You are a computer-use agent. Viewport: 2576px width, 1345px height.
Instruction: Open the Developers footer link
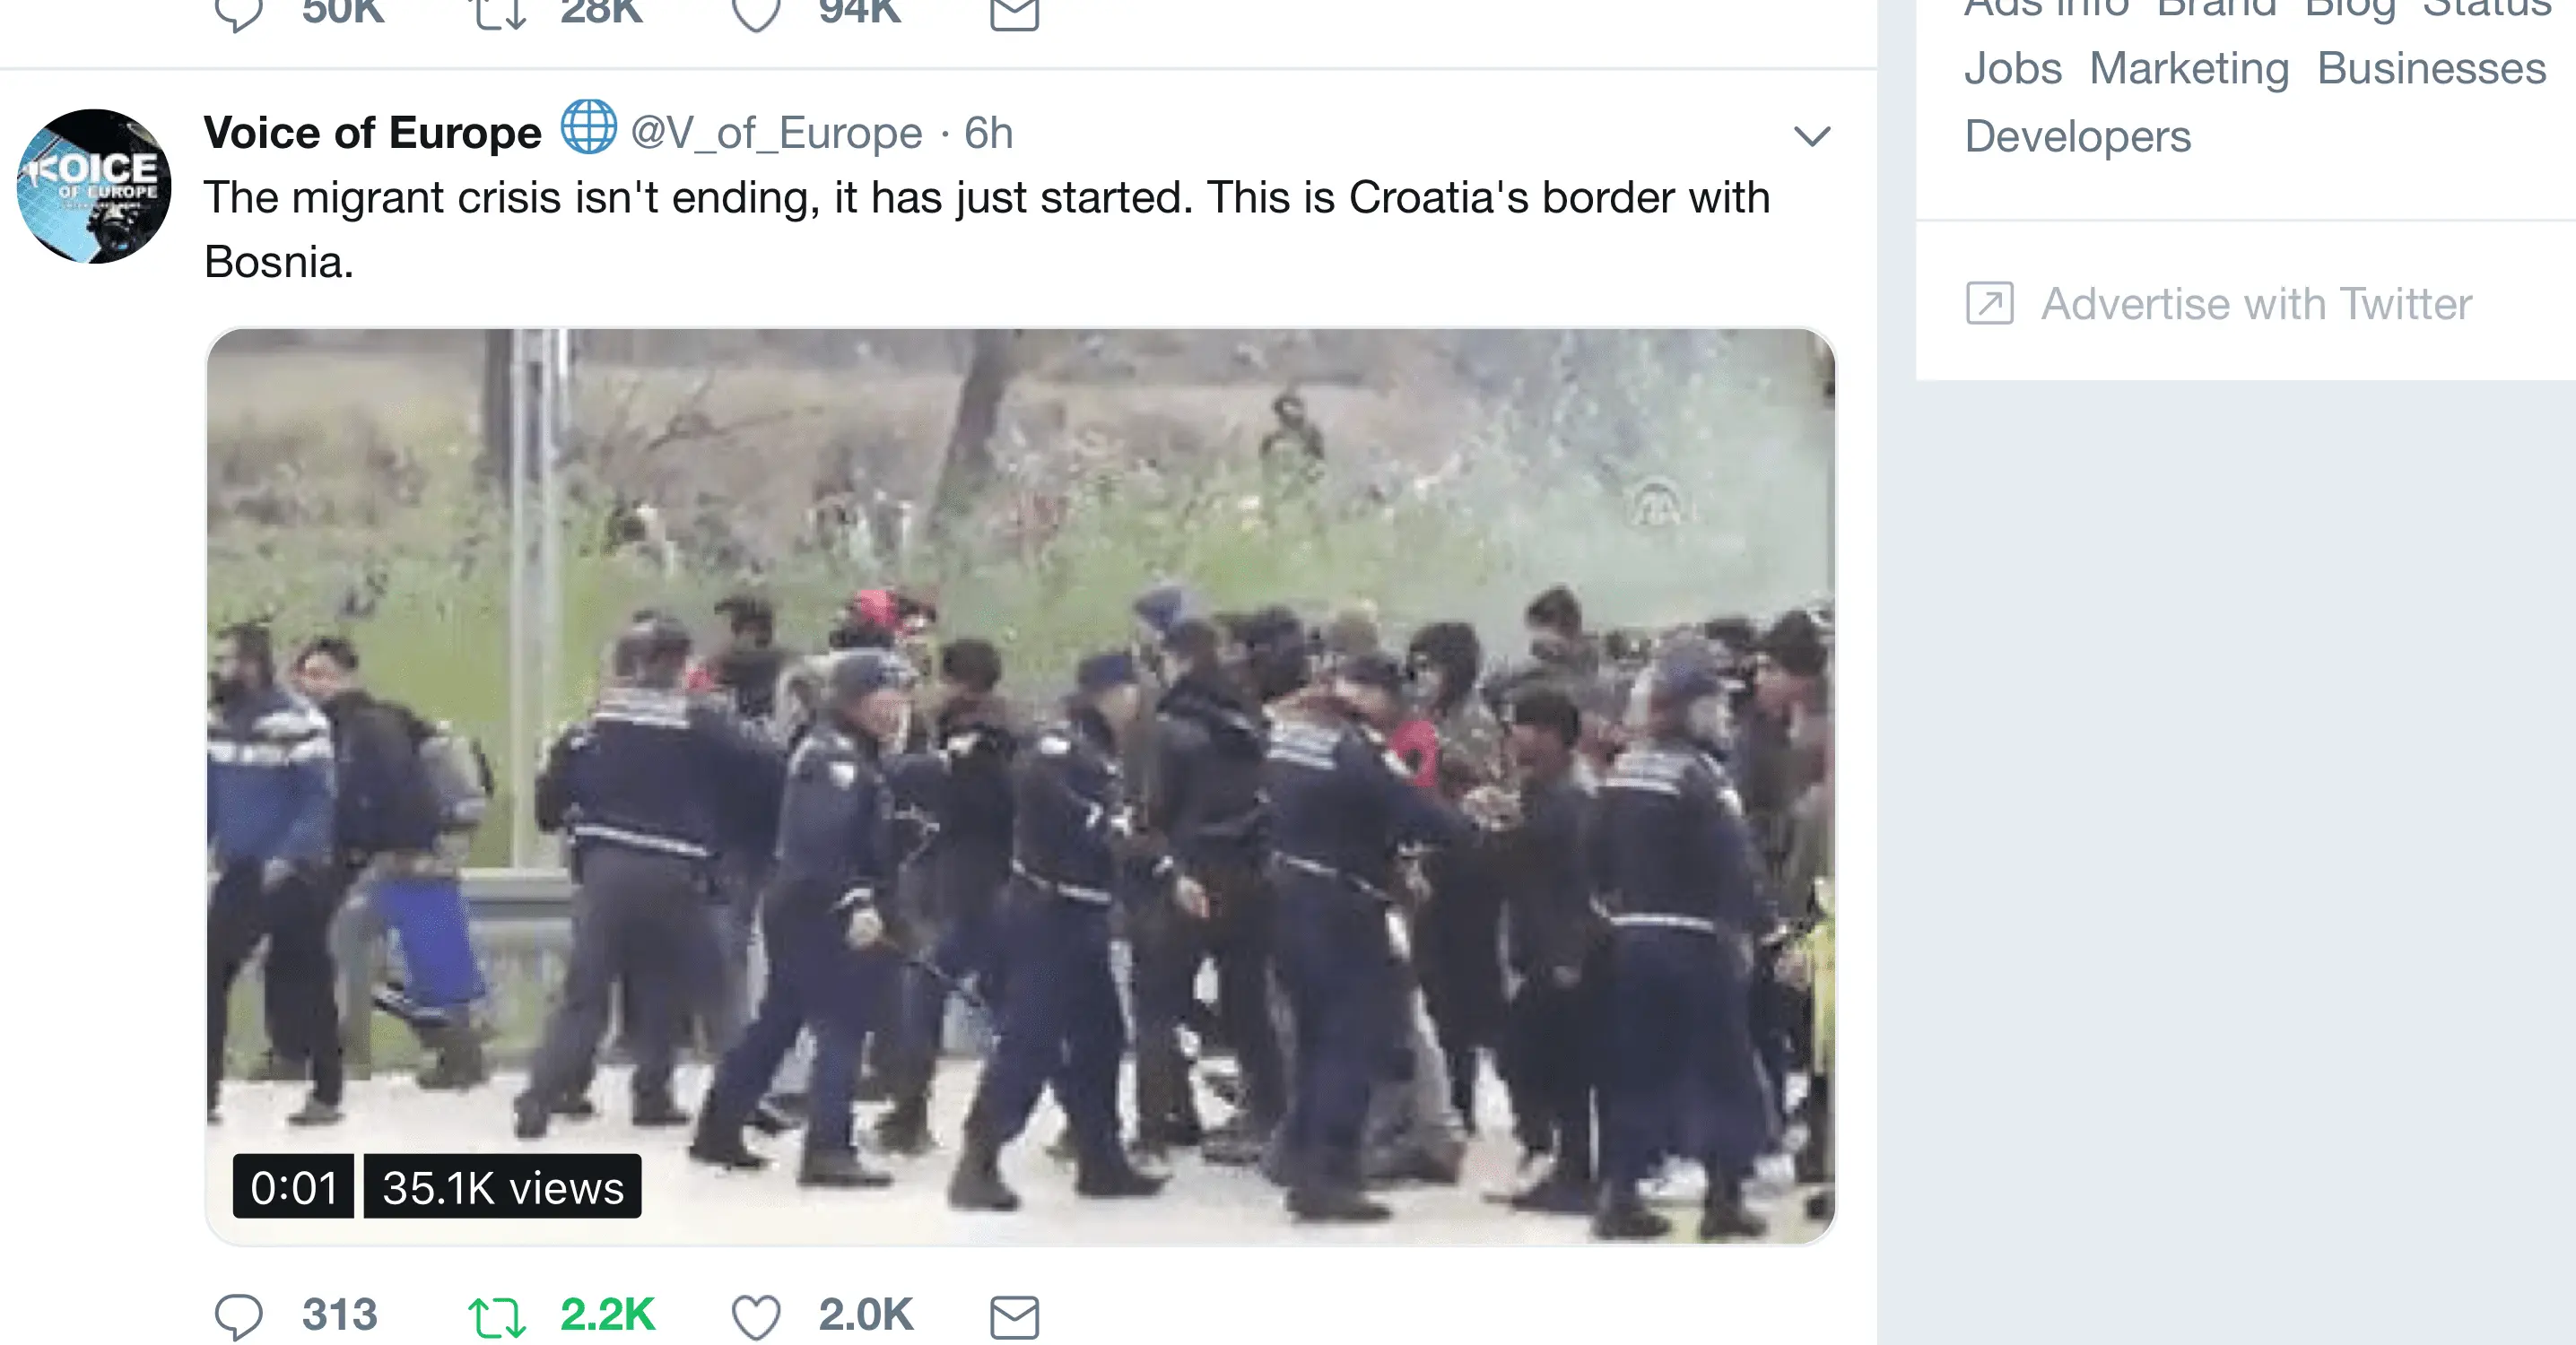(x=2077, y=136)
